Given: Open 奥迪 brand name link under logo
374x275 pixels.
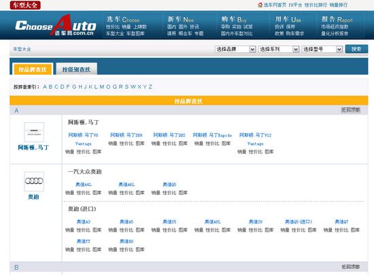Looking at the screenshot, I should coord(33,197).
